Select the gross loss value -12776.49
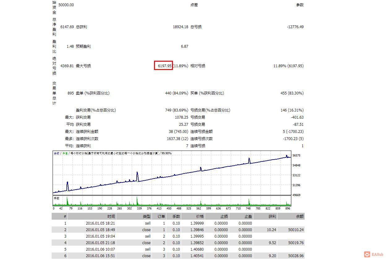The image size is (386, 259). click(x=295, y=27)
